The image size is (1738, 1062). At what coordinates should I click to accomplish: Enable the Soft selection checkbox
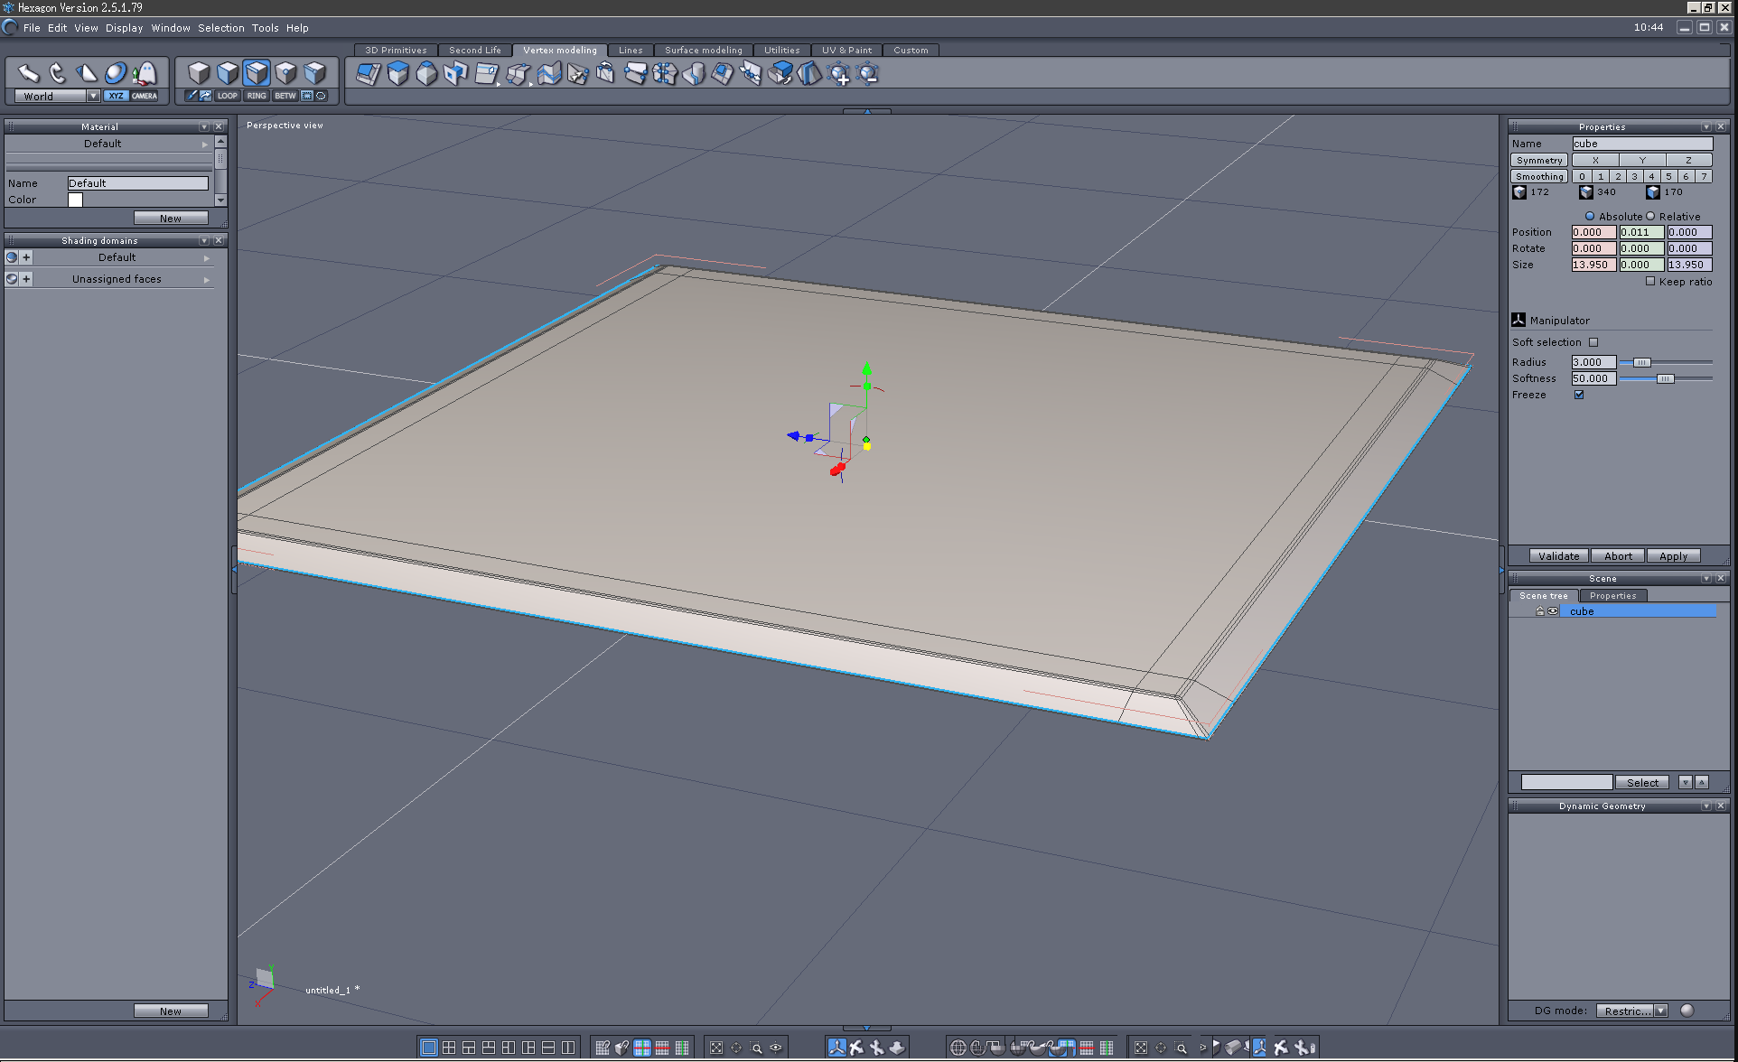[x=1593, y=342]
